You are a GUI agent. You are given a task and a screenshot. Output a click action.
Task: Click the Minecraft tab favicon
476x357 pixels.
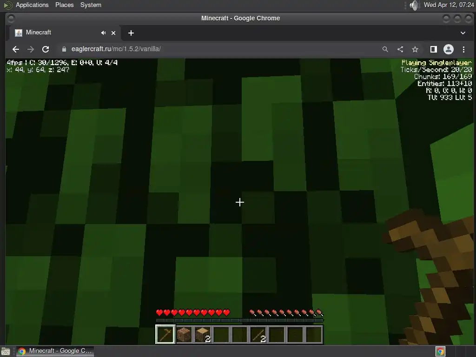pos(19,33)
